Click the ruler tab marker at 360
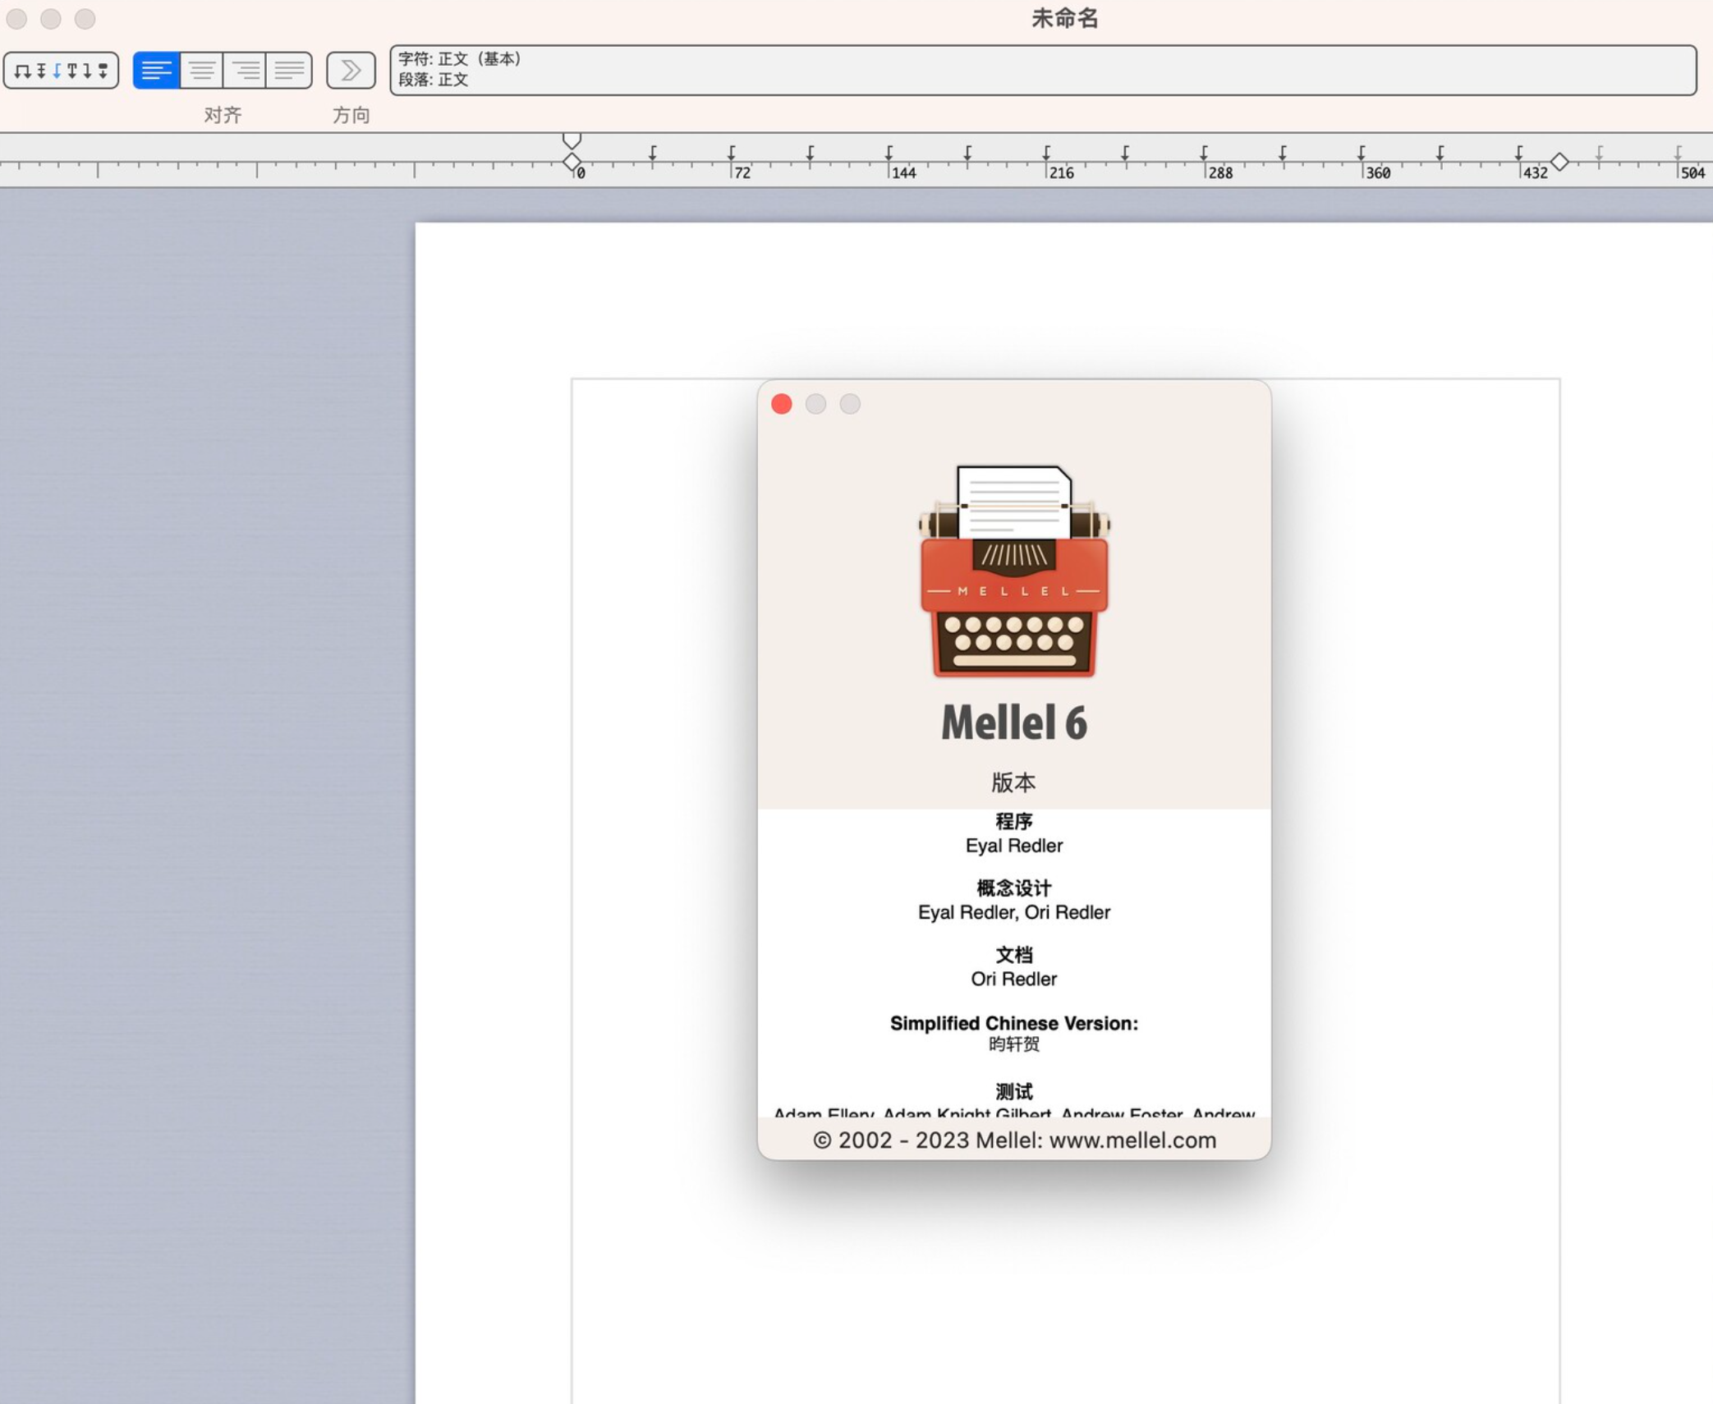Screen dimensions: 1713x1404 click(1362, 153)
